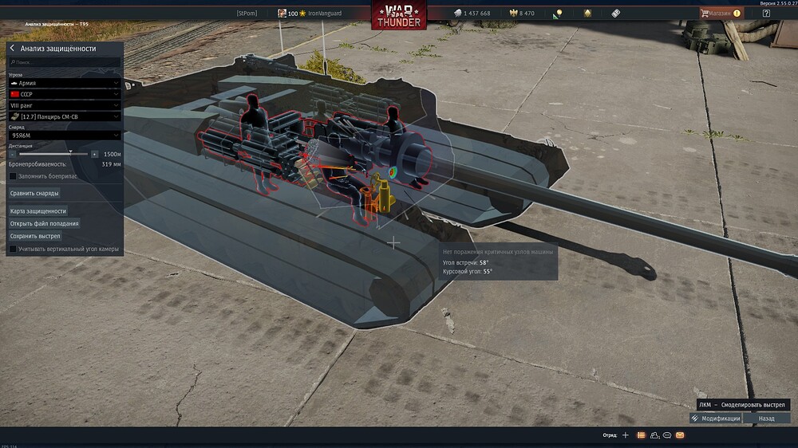Click the back arrow in Анализ защищённости header
Viewport: 798px width, 448px height.
pos(13,49)
